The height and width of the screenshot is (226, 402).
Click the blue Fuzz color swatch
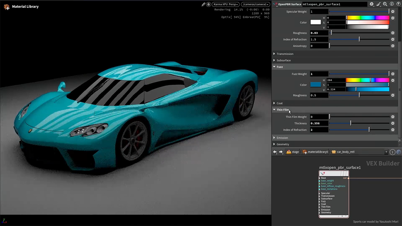tap(316, 85)
